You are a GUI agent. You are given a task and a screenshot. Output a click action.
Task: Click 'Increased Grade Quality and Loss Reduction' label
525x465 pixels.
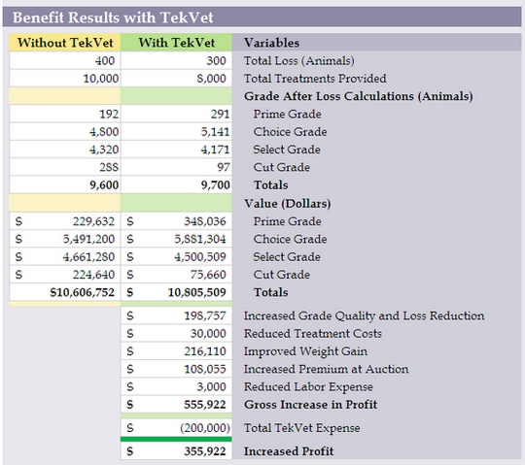[364, 316]
